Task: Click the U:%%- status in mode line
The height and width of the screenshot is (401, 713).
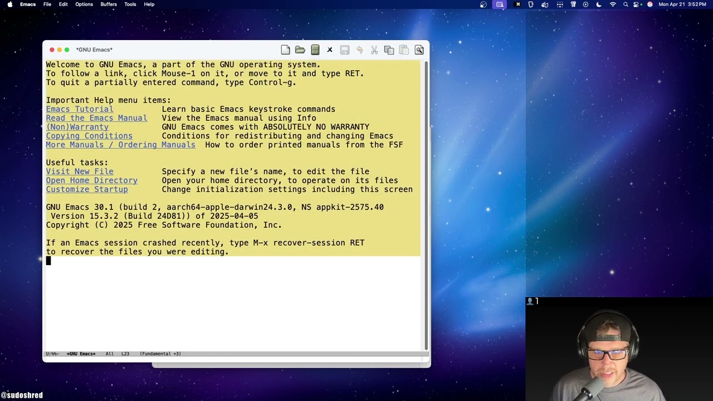Action: pyautogui.click(x=52, y=354)
